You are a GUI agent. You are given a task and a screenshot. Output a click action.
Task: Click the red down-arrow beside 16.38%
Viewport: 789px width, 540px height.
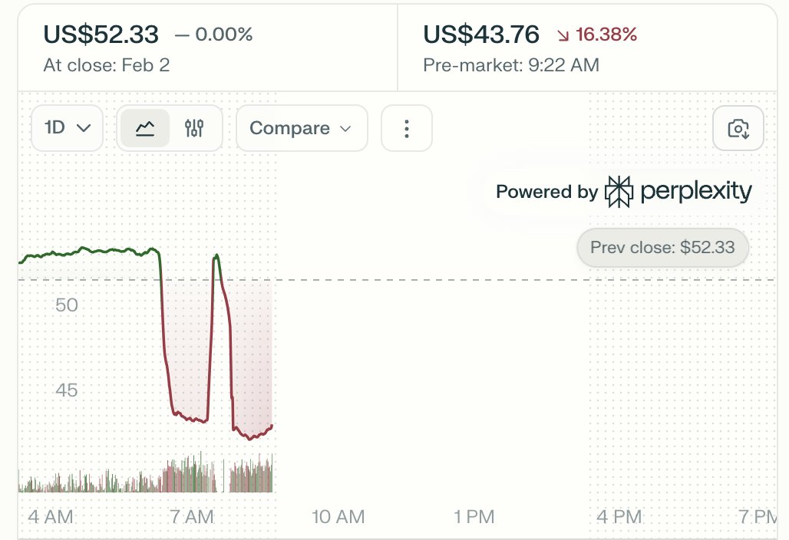click(563, 35)
